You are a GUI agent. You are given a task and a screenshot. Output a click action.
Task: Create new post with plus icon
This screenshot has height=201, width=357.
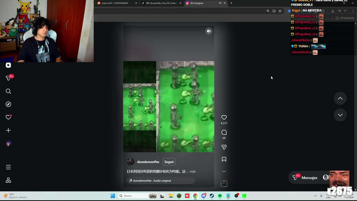[x=8, y=130]
